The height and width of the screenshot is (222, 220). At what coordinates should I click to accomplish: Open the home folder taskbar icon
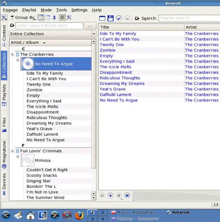coord(30,216)
